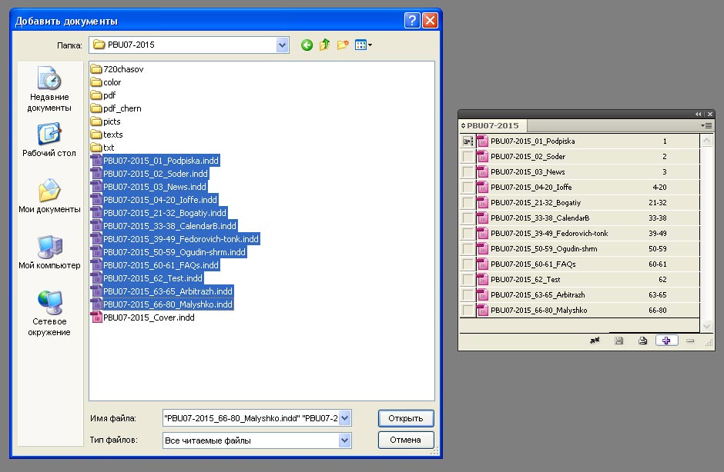724x472 pixels.
Task: Select file PBU07-2015_50-59_Ogudin-shrm.indd
Action: click(169, 251)
